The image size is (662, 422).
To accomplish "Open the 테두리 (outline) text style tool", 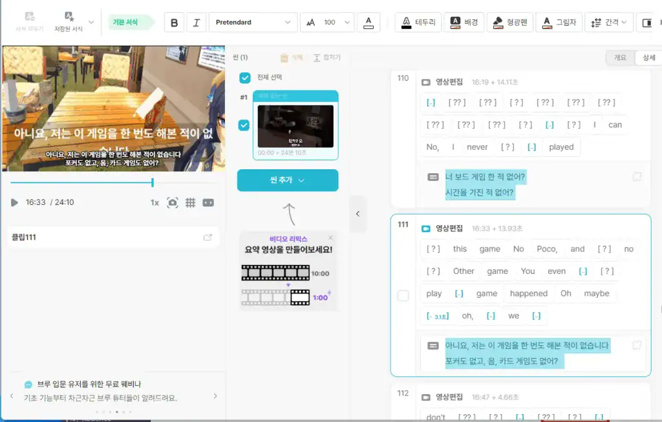I will (417, 22).
